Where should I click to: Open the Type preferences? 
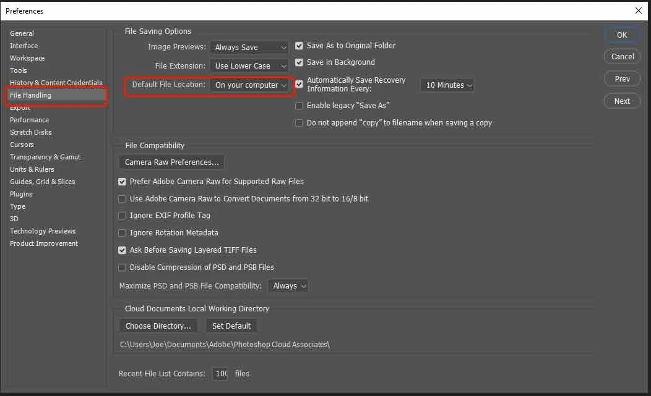coord(17,206)
